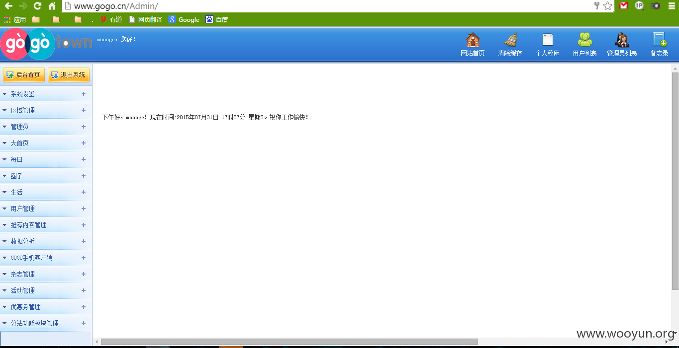
Task: Open 杂志管理 sidebar menu
Action: coord(46,274)
